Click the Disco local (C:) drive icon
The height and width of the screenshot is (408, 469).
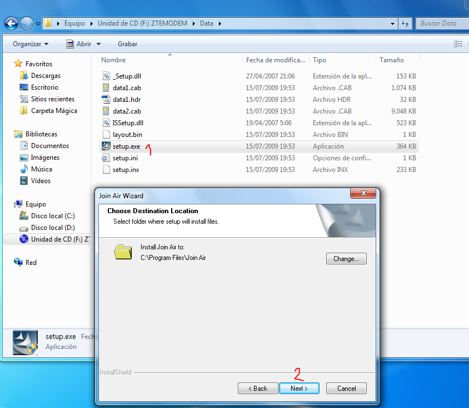coord(24,215)
